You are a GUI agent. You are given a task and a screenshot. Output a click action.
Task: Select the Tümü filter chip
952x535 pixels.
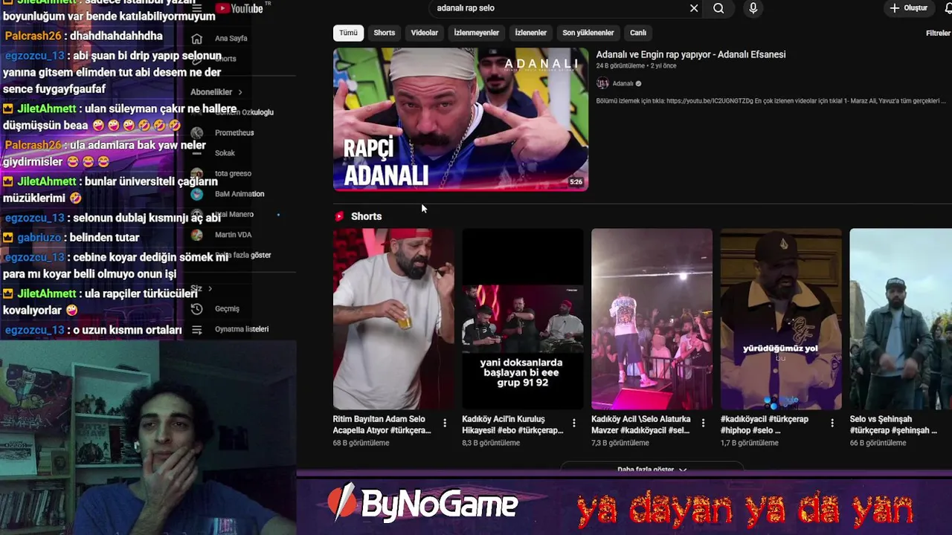[x=348, y=33]
